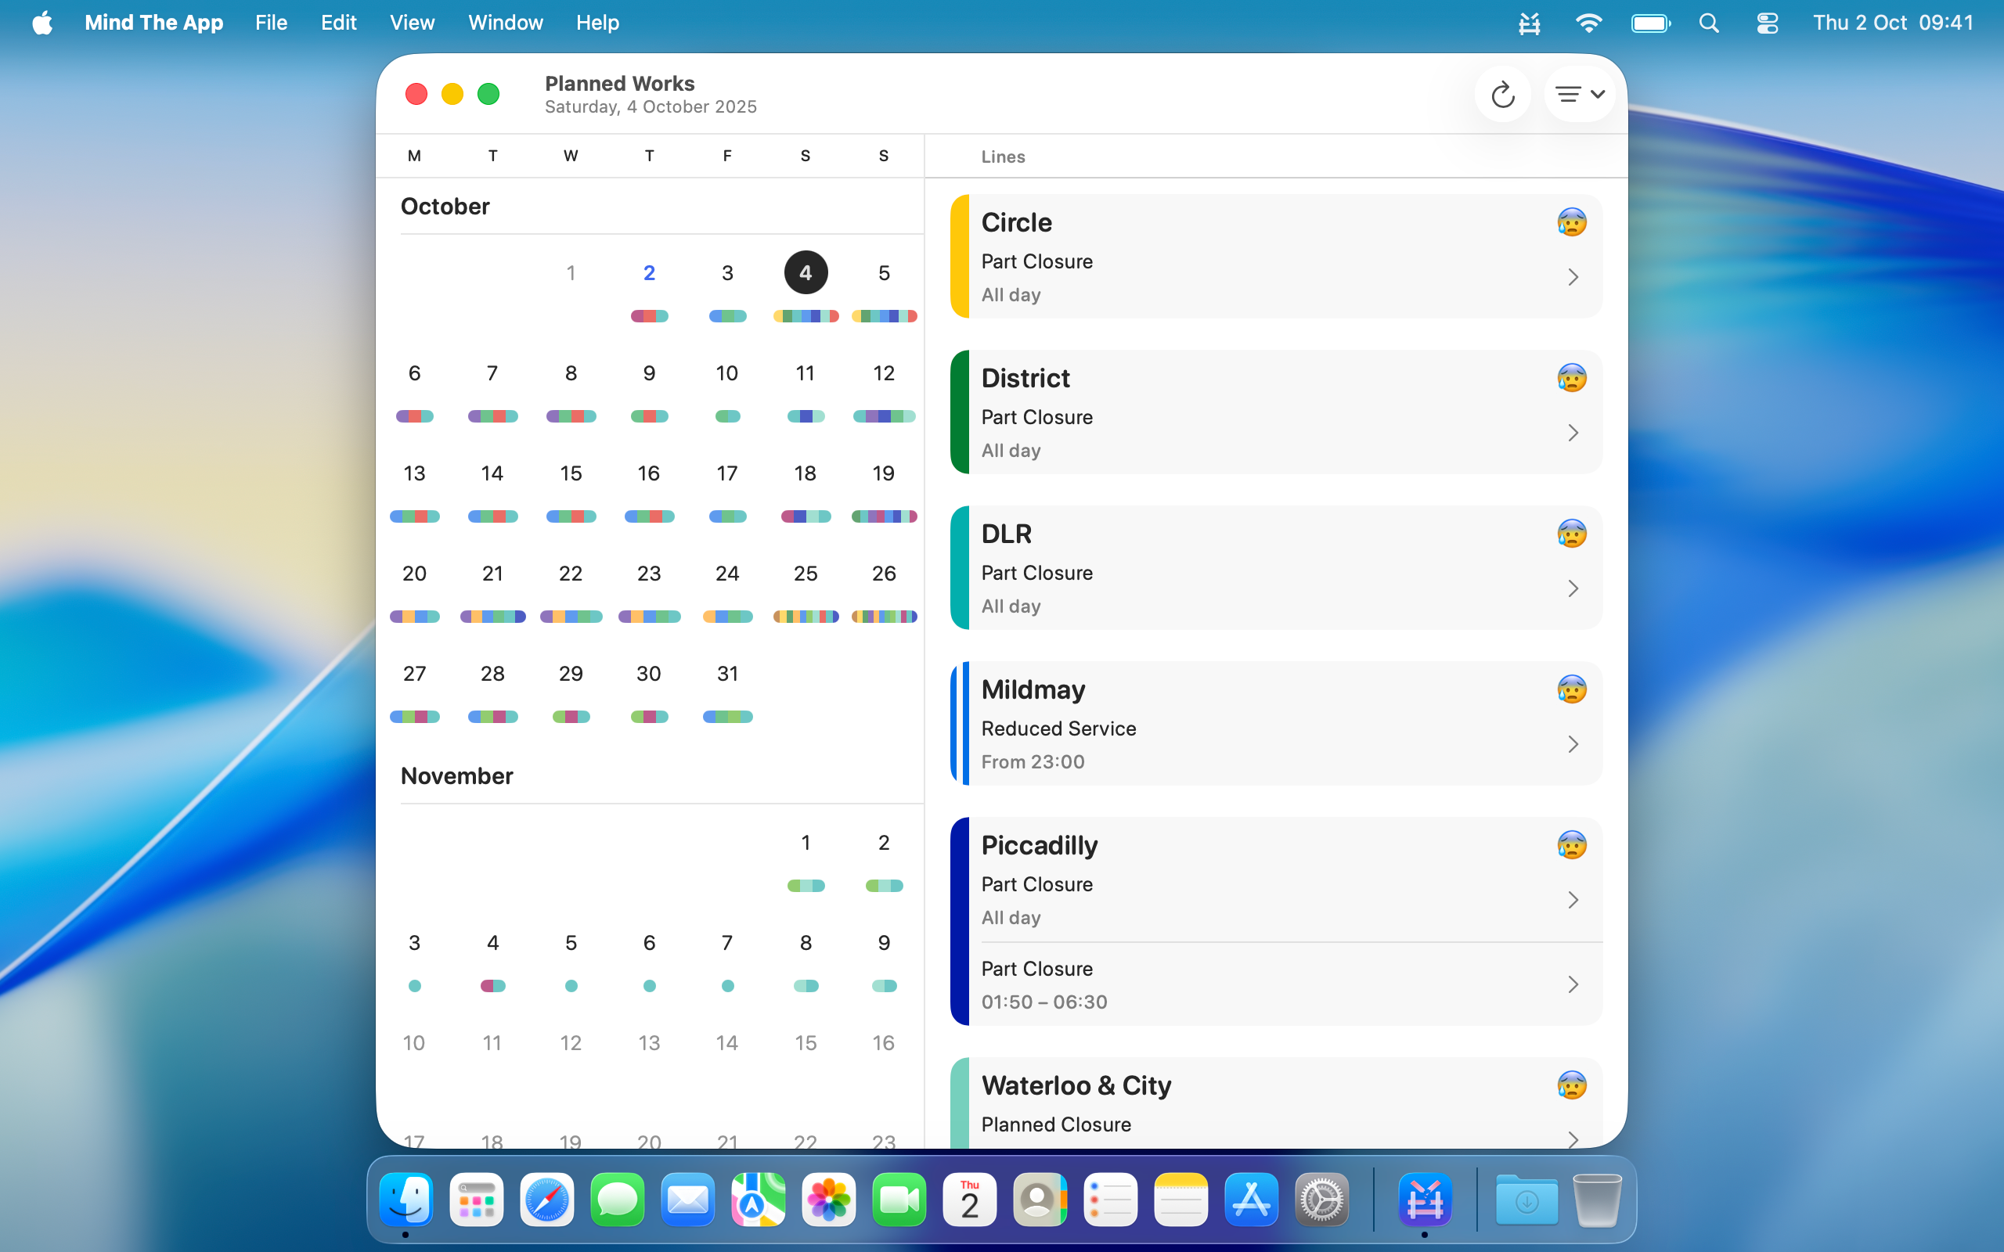Open Photos from the Dock
Screen dimensions: 2004x1252
click(x=828, y=1199)
